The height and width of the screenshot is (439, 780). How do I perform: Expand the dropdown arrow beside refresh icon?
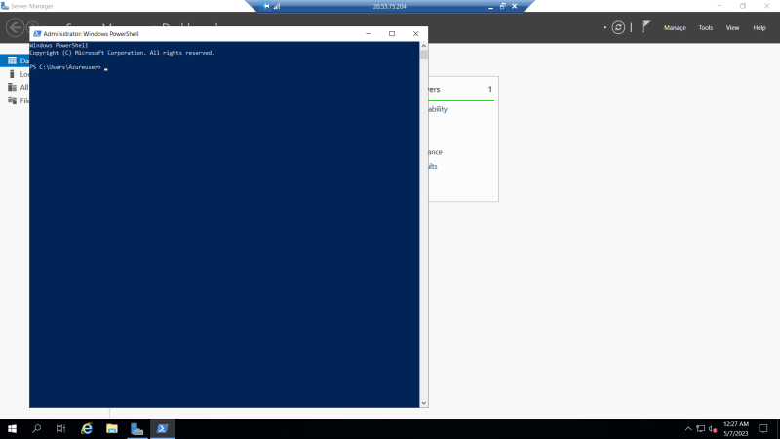click(604, 28)
